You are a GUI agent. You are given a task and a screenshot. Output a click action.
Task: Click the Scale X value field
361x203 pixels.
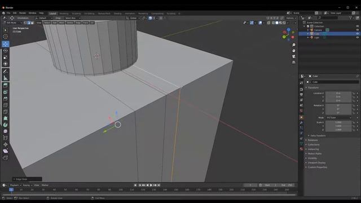tap(338, 122)
